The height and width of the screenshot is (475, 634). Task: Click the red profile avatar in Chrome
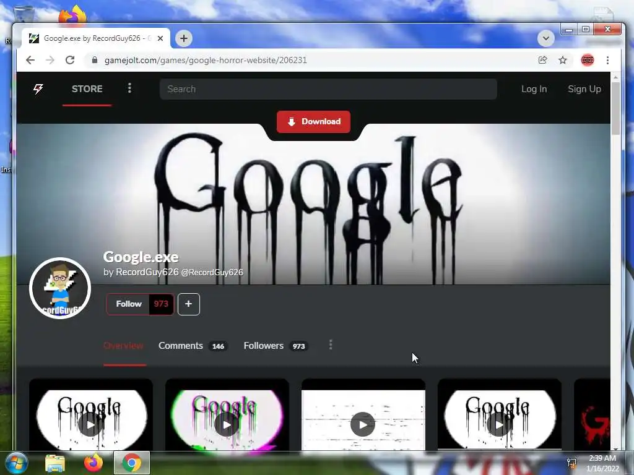coord(588,60)
